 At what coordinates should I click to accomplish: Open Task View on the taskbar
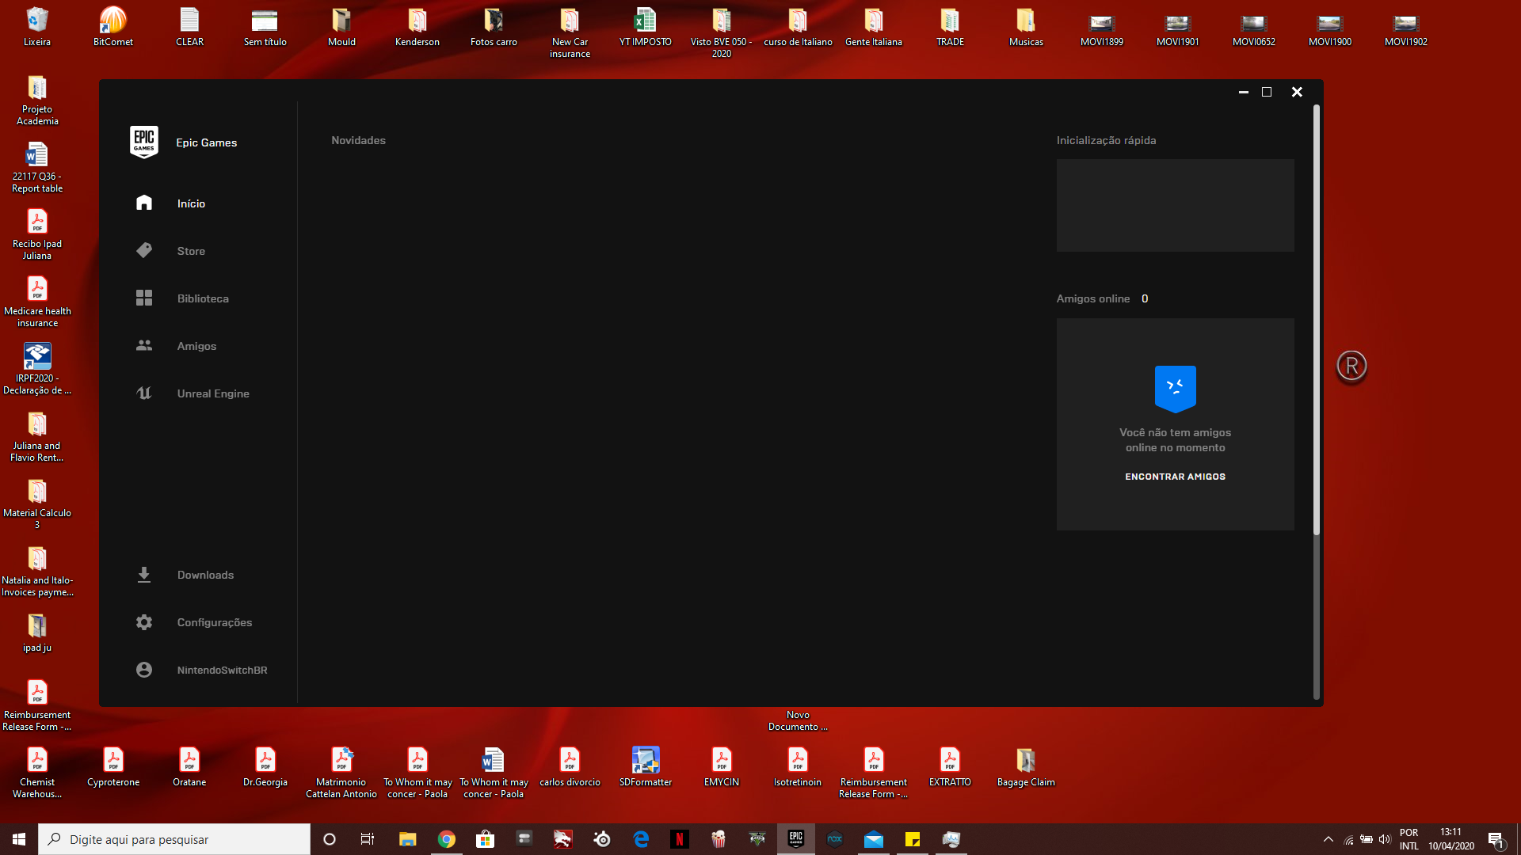(368, 839)
